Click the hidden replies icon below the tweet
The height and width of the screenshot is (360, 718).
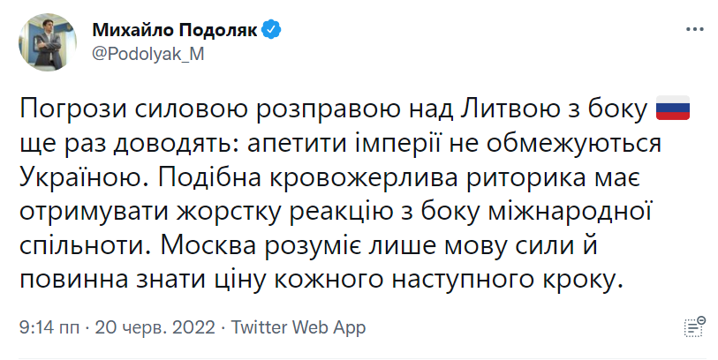point(695,326)
